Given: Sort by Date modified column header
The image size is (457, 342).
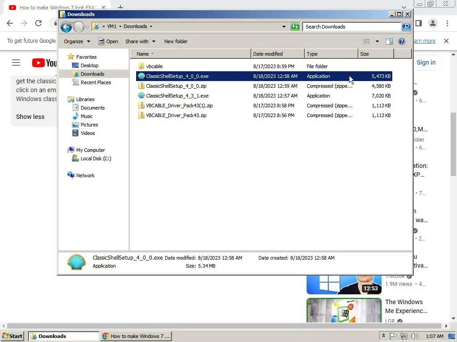Looking at the screenshot, I should click(278, 54).
